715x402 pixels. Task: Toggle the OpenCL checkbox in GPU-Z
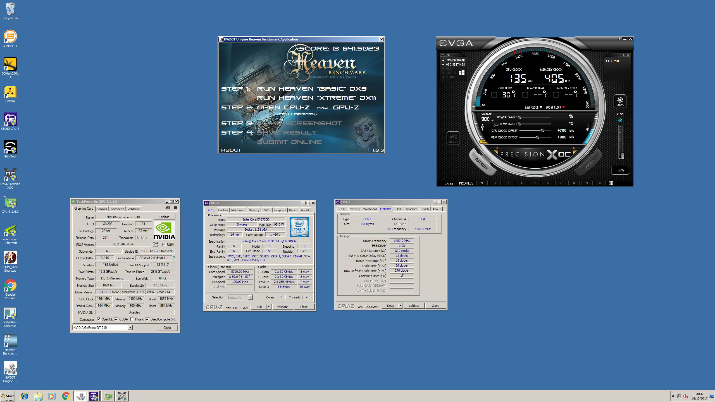pyautogui.click(x=99, y=319)
